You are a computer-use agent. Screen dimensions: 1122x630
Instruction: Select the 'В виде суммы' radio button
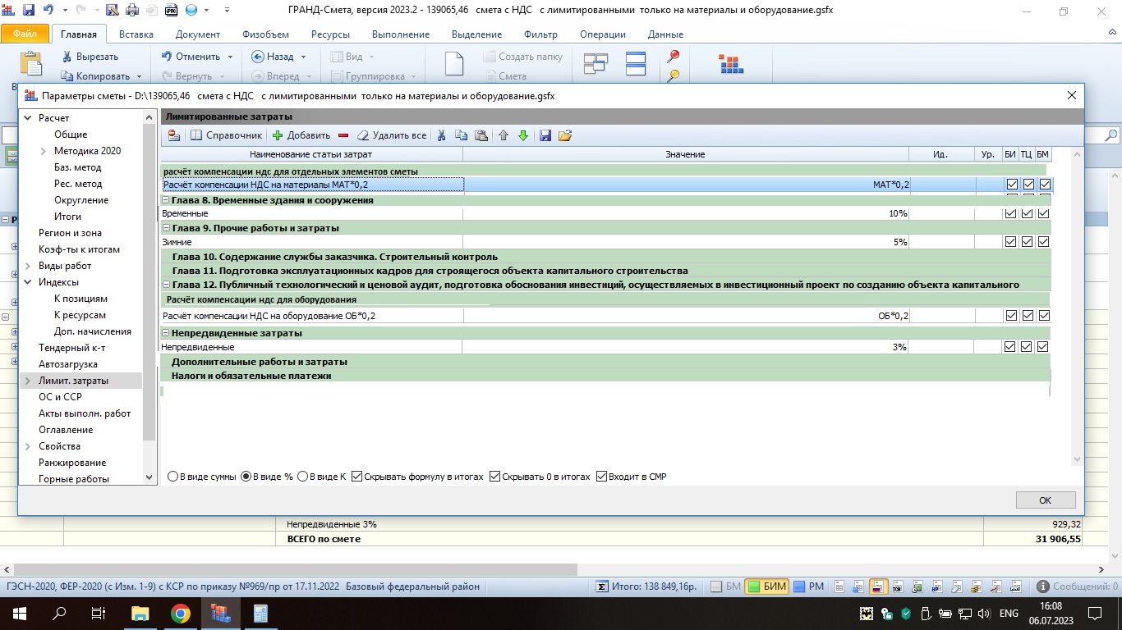(x=172, y=477)
